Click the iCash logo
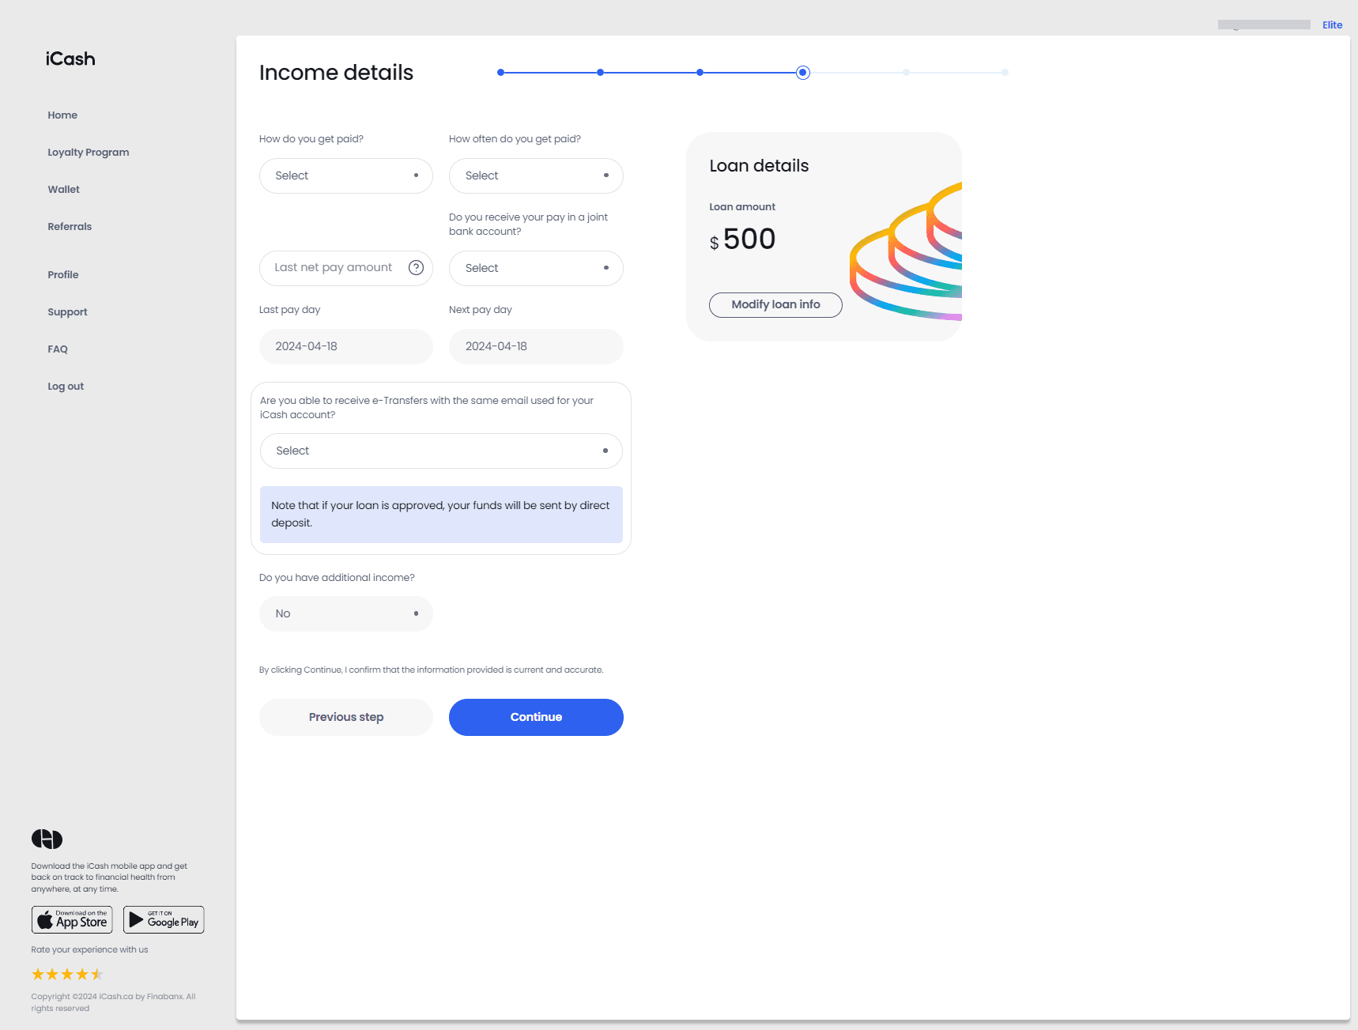Viewport: 1358px width, 1030px height. (x=70, y=58)
